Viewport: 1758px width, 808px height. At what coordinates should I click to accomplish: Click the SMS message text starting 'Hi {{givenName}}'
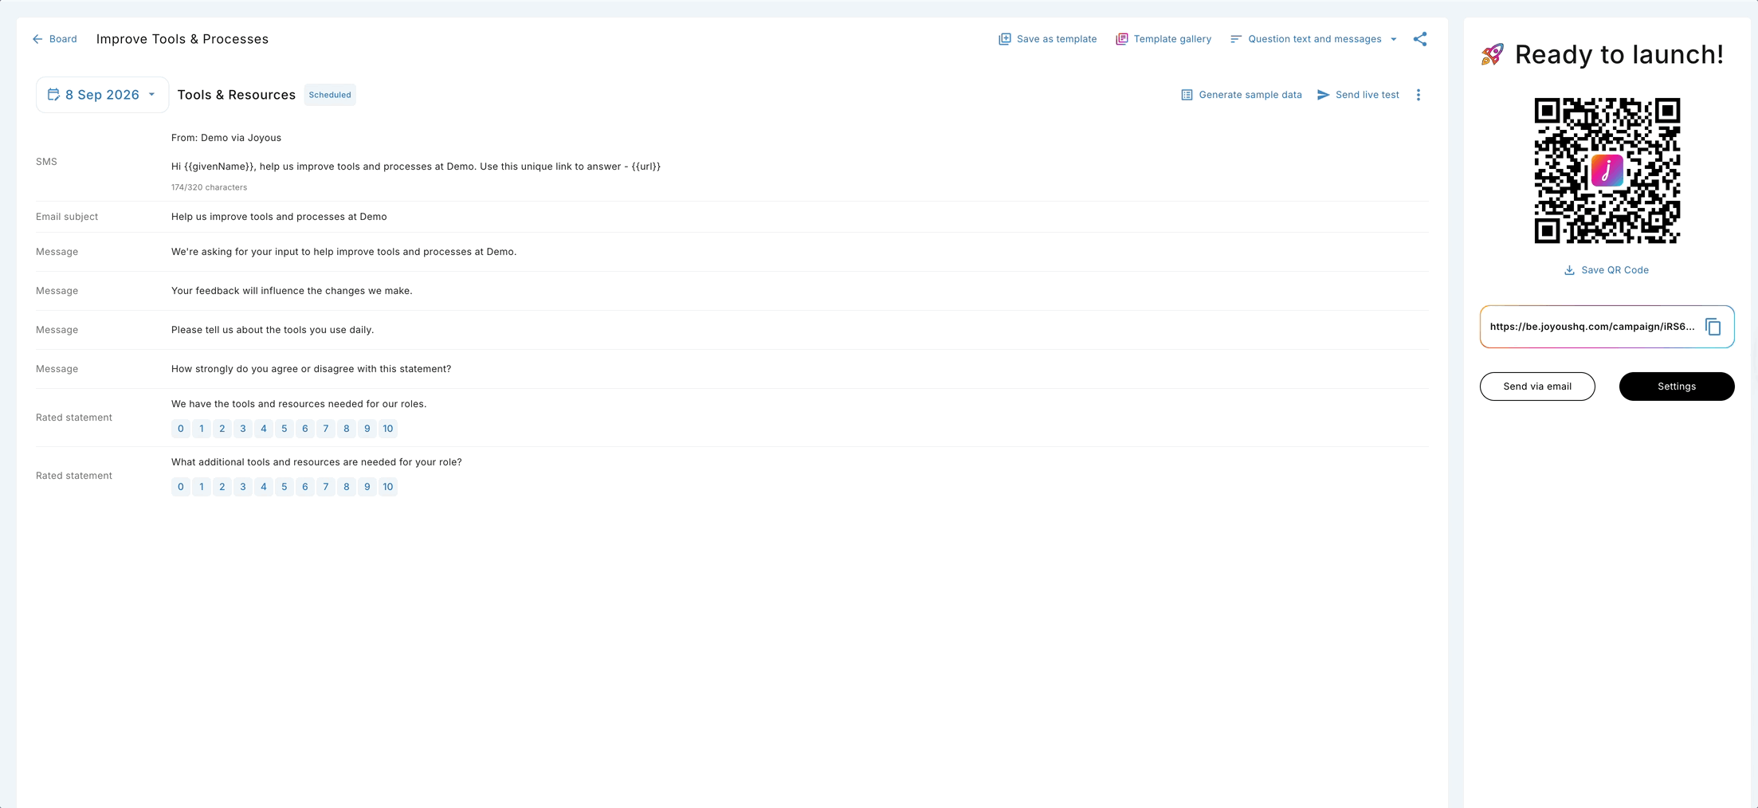[416, 167]
